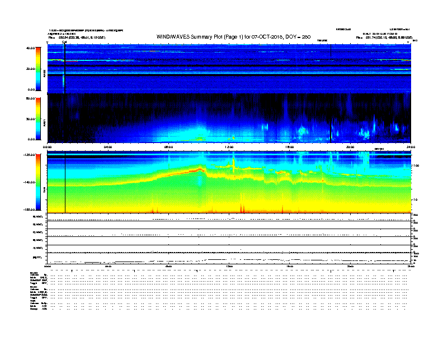The image size is (443, 342).
Task: Click 16:00 on the axis under RAD1
Action: 290,147
